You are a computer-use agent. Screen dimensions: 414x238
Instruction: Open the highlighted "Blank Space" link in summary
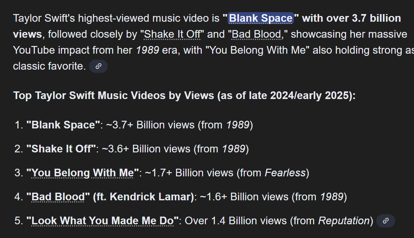pos(261,18)
